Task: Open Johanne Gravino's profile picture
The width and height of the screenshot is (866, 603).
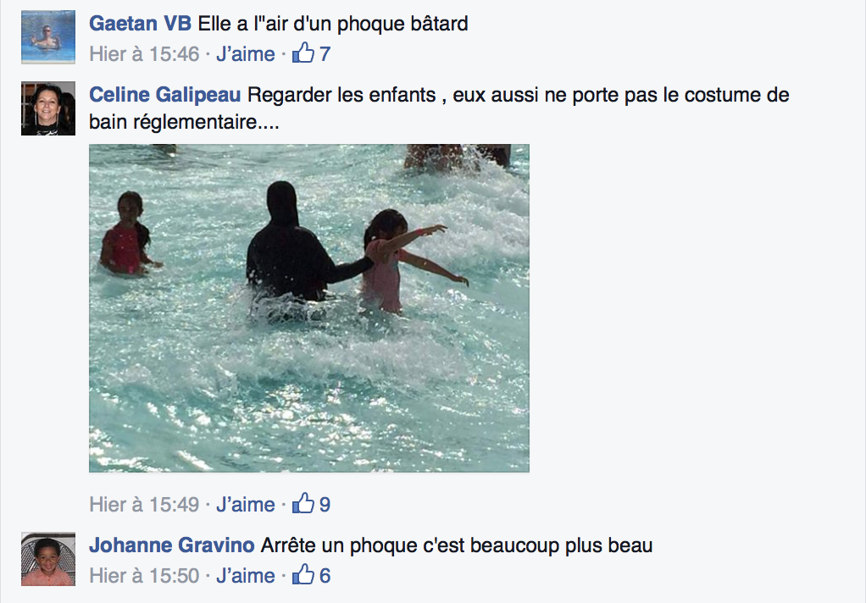Action: click(x=48, y=559)
